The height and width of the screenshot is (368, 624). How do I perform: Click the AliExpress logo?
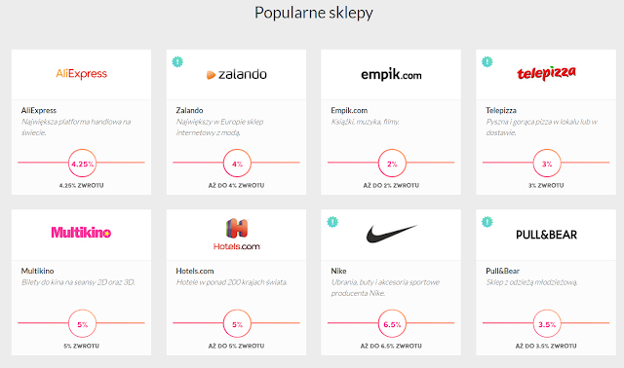pos(82,74)
